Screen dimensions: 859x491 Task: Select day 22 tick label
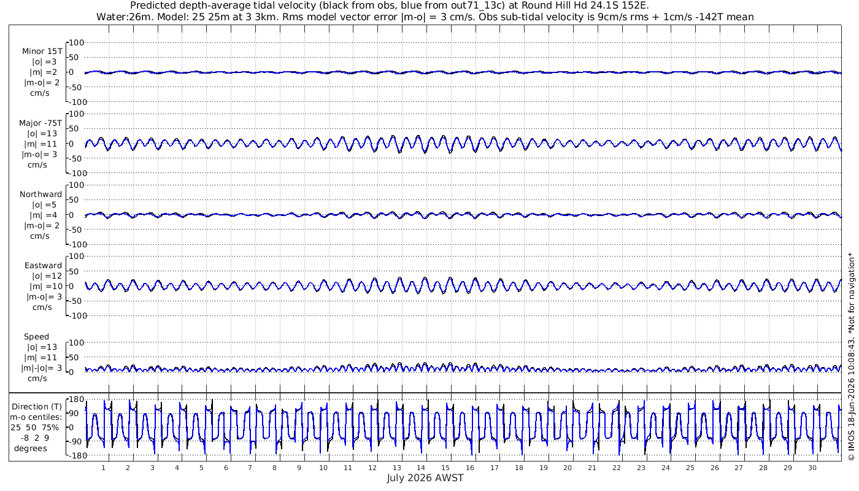click(x=617, y=468)
